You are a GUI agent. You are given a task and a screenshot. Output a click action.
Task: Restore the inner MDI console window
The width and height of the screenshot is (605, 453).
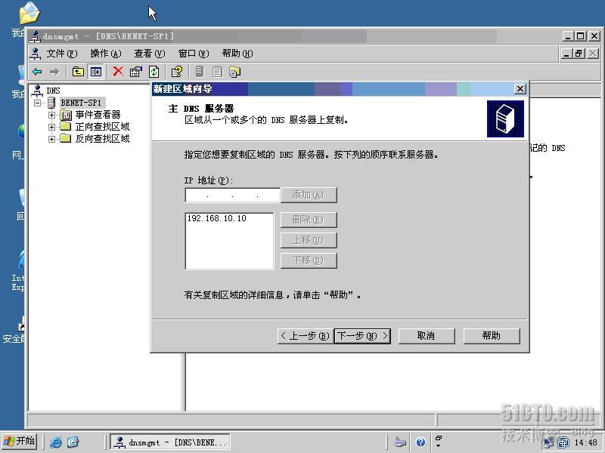tap(579, 54)
